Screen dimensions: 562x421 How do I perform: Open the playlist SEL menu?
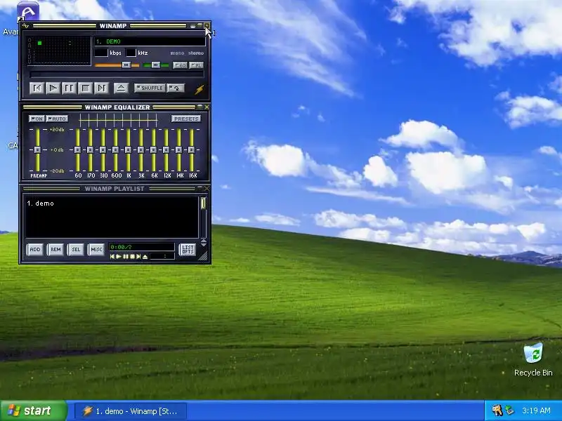pos(76,250)
